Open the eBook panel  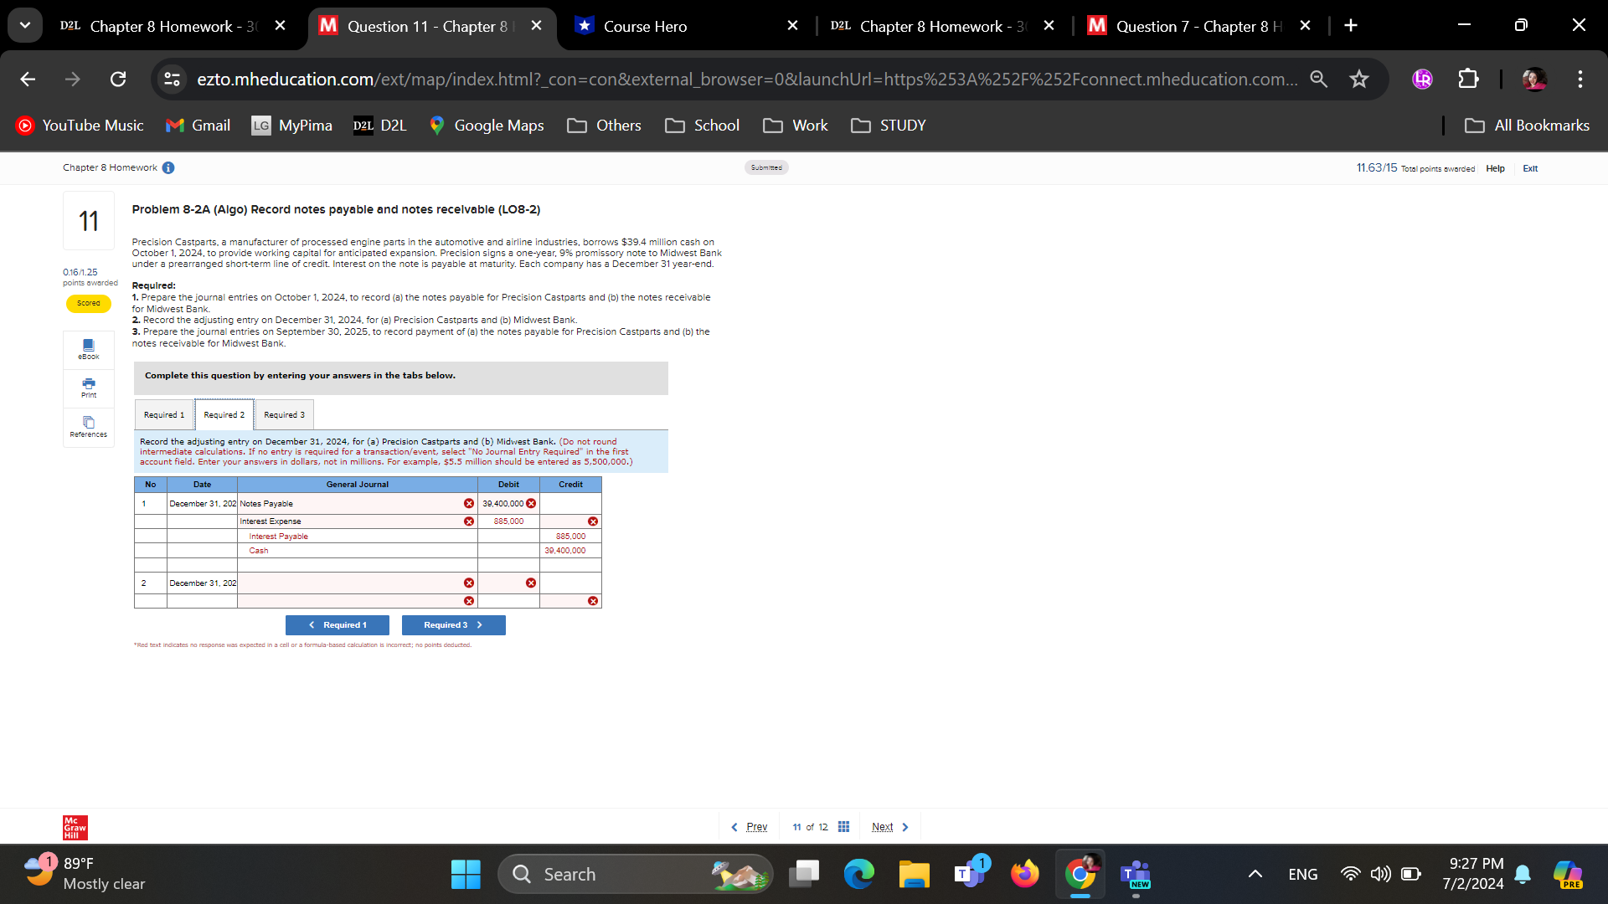coord(88,349)
